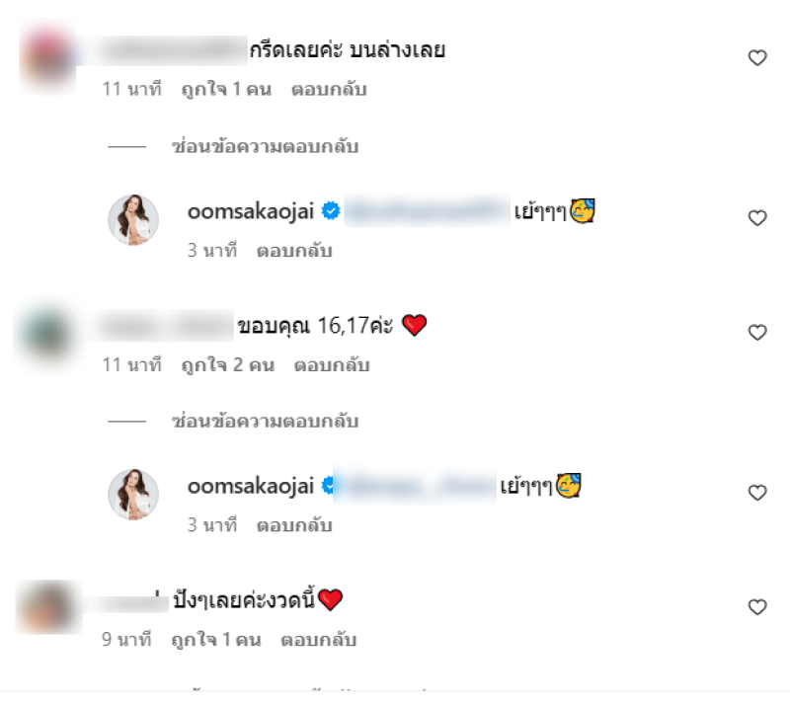View 'ถูกใจ 1 คน' on first comment
Viewport: 790px width, 707px height.
coord(226,90)
